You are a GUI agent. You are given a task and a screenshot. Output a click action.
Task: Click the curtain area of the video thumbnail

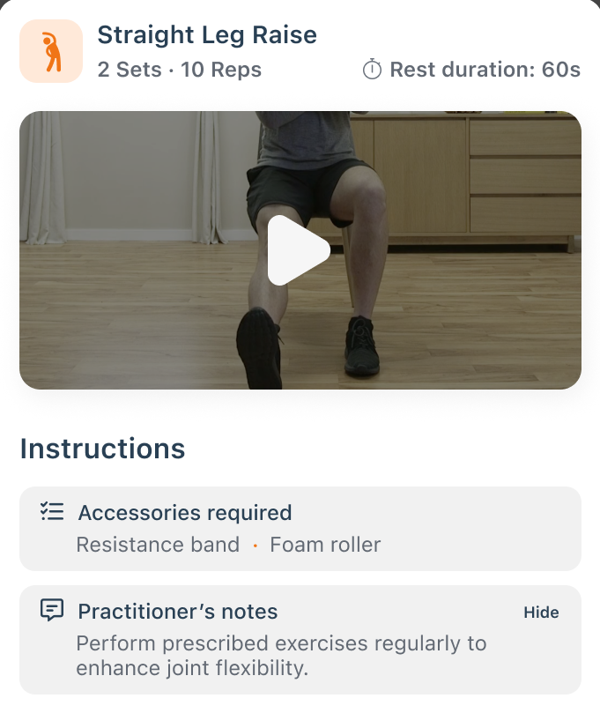[41, 177]
